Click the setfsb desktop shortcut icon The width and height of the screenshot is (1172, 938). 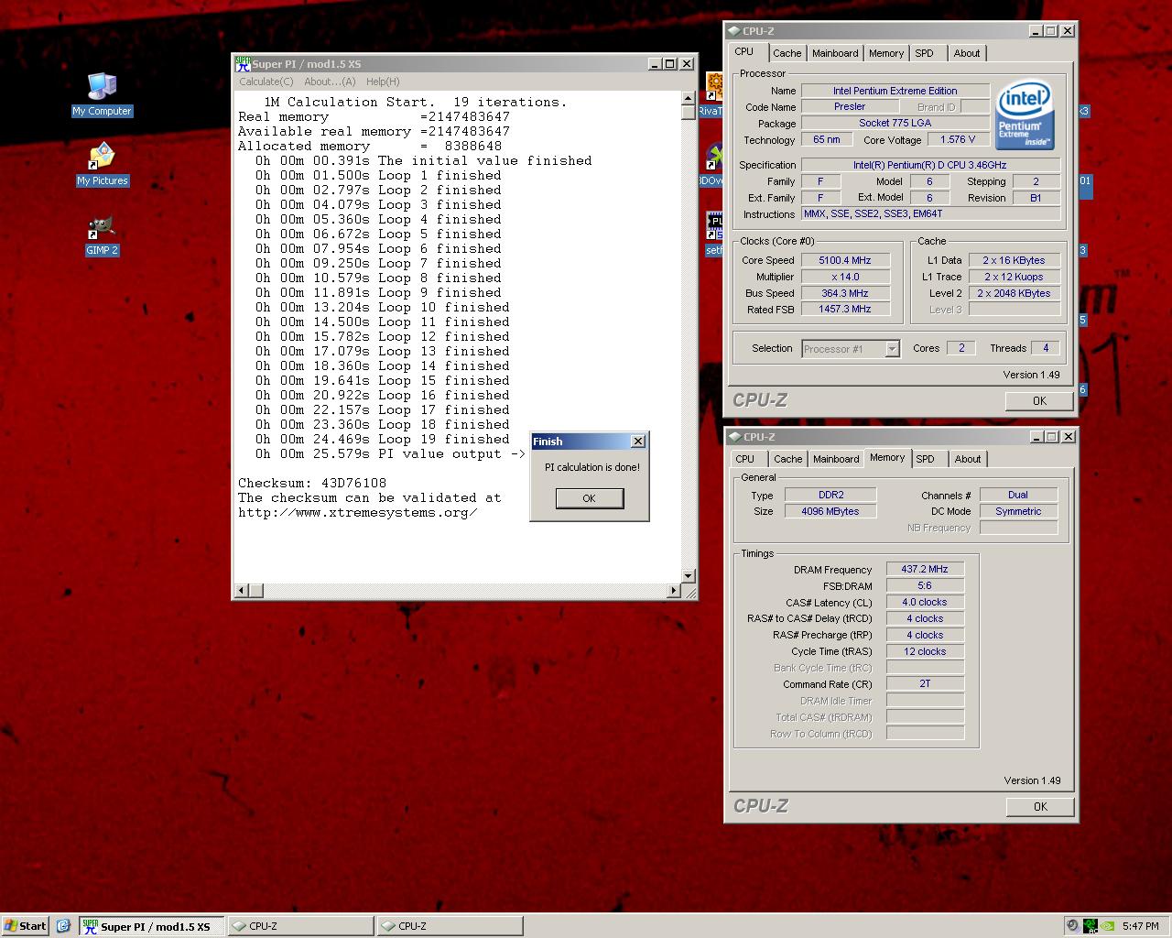point(715,227)
